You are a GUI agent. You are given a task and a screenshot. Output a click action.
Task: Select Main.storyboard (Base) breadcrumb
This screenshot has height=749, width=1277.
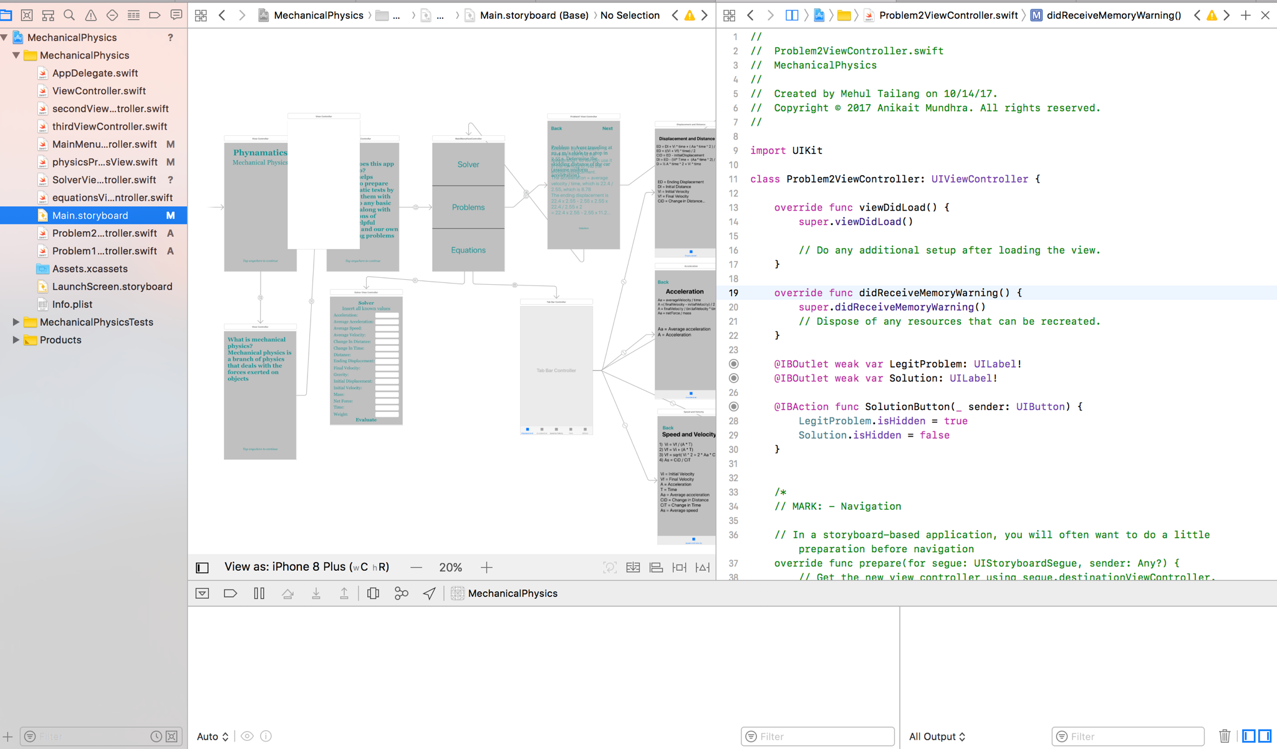pos(534,15)
